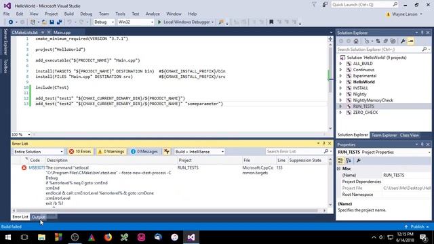Switch to the Main.cpp tab

[62, 33]
